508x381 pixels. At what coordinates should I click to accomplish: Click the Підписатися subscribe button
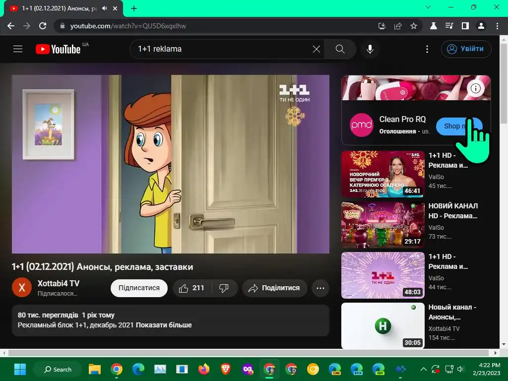tap(139, 288)
